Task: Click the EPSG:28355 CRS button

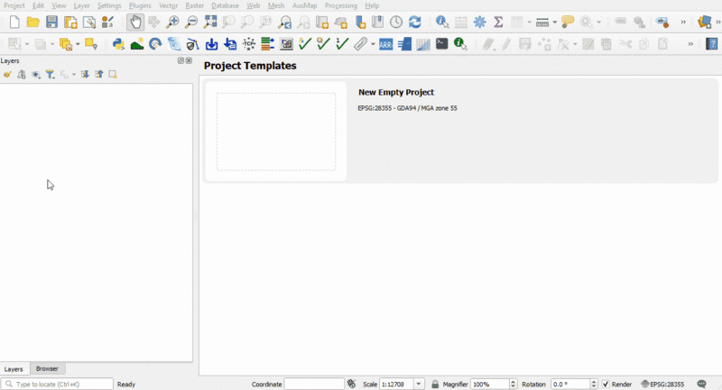Action: click(x=662, y=385)
